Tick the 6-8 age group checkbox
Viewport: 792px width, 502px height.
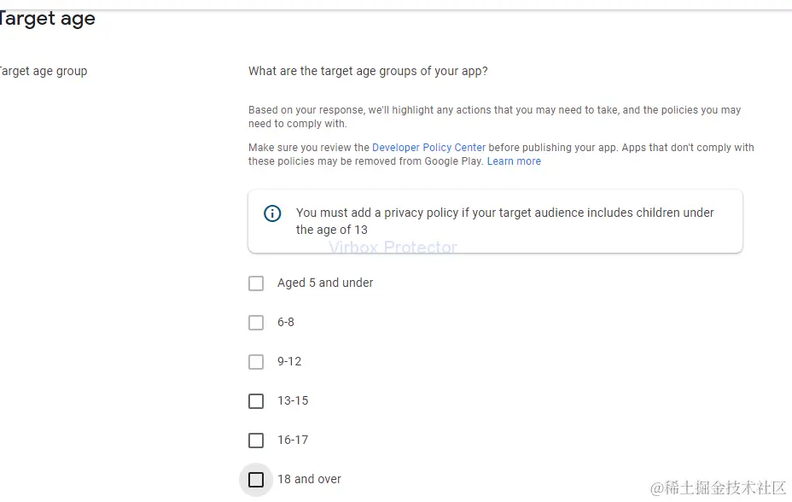point(256,323)
